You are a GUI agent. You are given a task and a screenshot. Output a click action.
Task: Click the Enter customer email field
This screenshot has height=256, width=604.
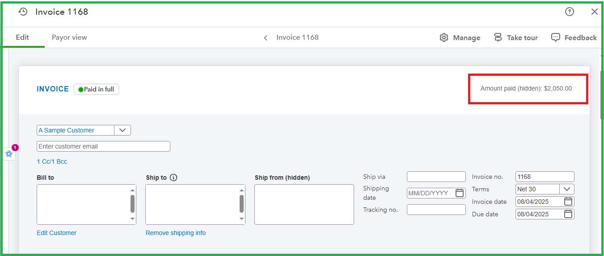103,146
